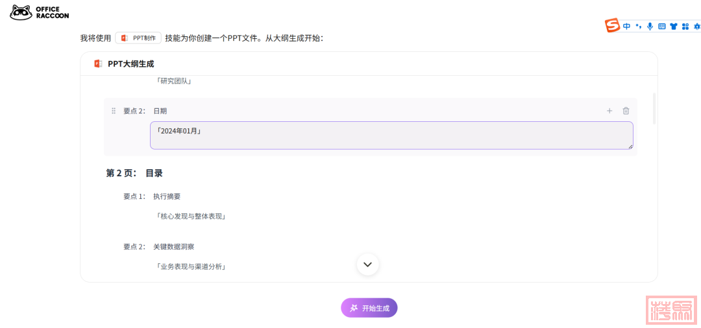The image size is (701, 328).
Task: Toggle the 中 Chinese/English input mode
Action: (626, 27)
